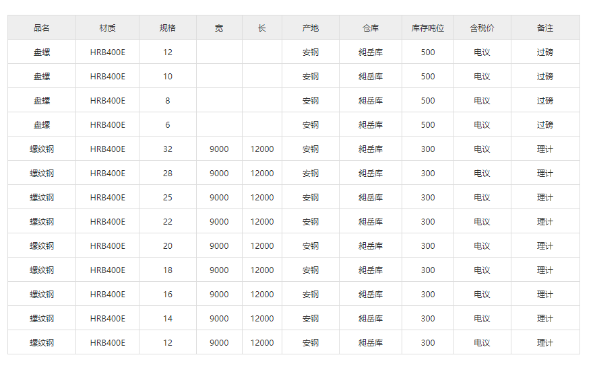Screen dimensions: 595x382
Task: Click the 库存吨位 column header
Action: click(x=428, y=28)
